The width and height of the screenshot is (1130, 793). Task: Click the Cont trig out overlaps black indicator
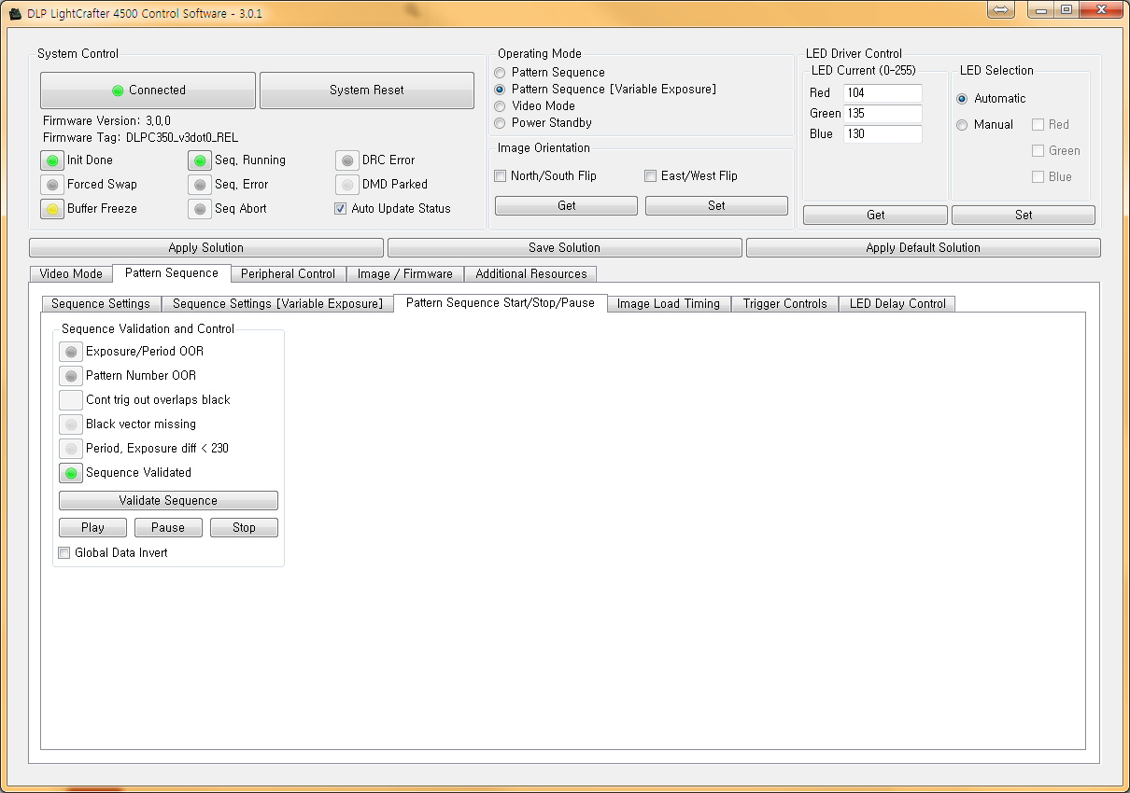71,400
